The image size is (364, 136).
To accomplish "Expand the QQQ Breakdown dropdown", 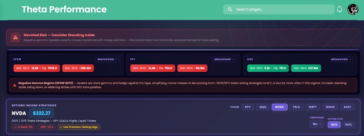I will [x=341, y=59].
